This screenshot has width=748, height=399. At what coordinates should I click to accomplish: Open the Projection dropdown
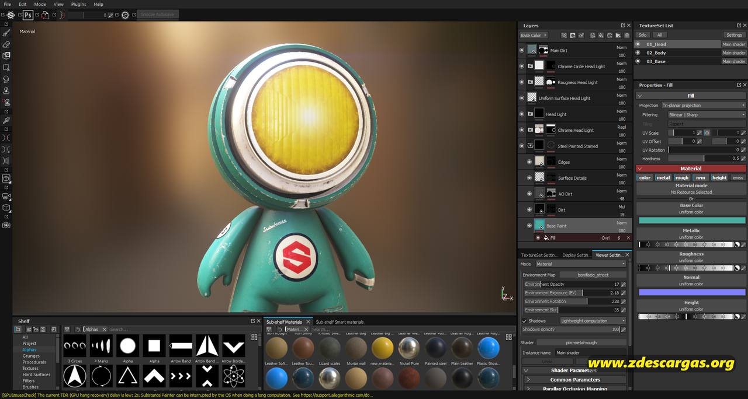(704, 106)
